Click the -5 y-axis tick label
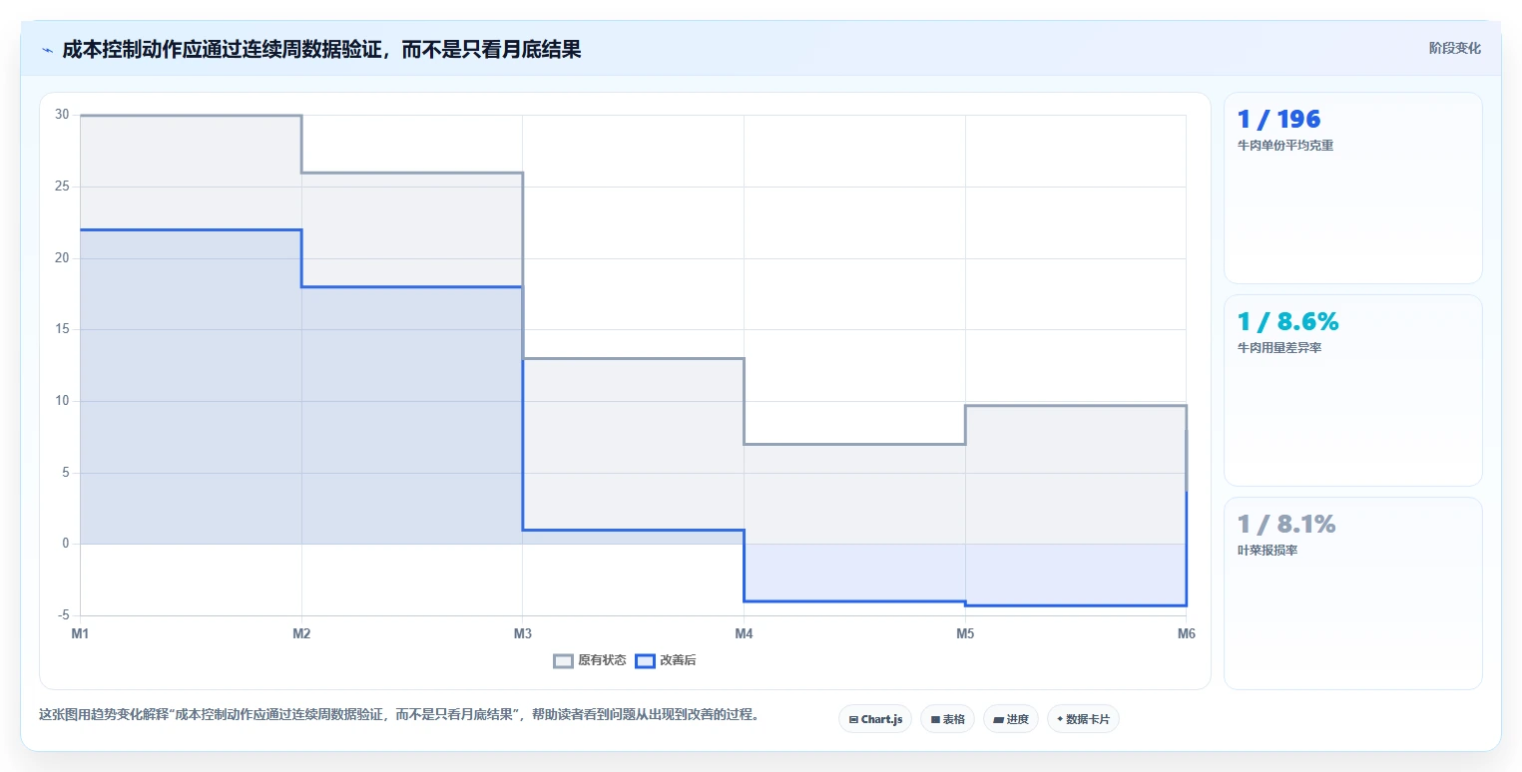 tap(63, 614)
